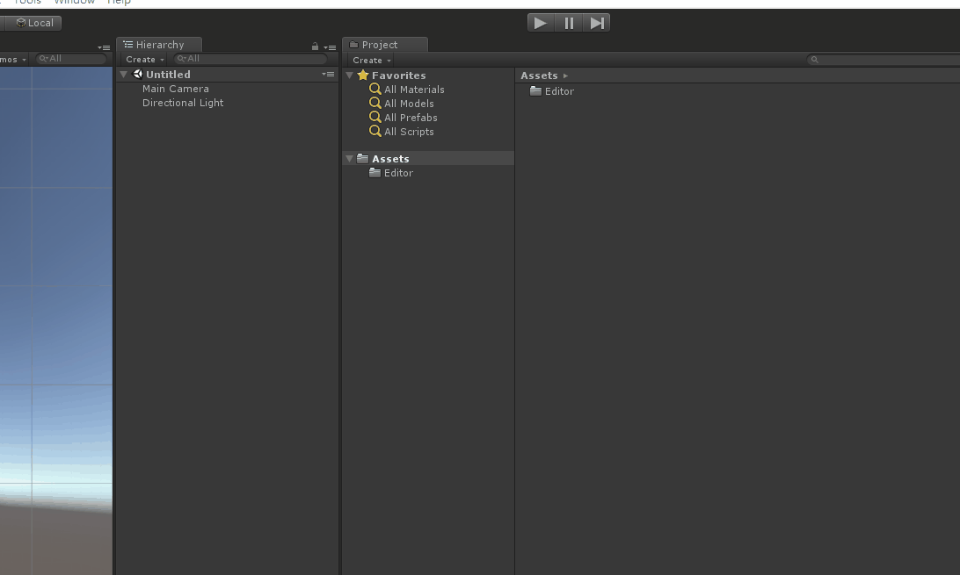
Task: Collapse the Favorites section arrow
Action: coord(350,75)
